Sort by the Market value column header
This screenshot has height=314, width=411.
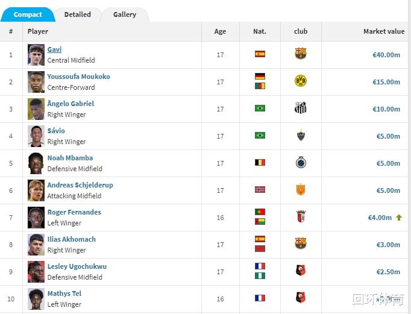point(384,31)
